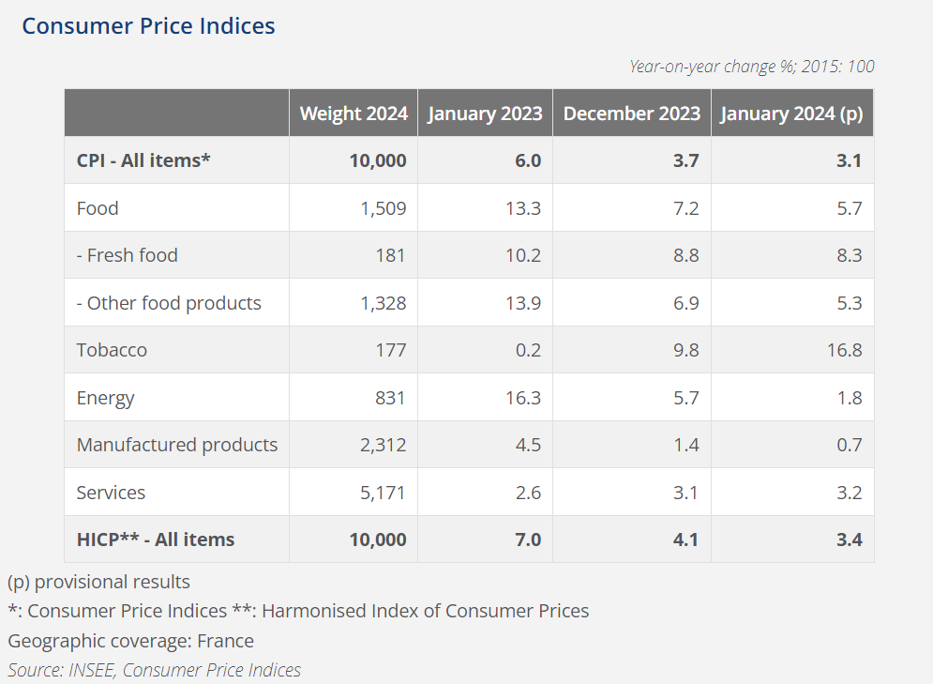This screenshot has width=933, height=684.
Task: Click the Other food products row label
Action: click(x=169, y=303)
